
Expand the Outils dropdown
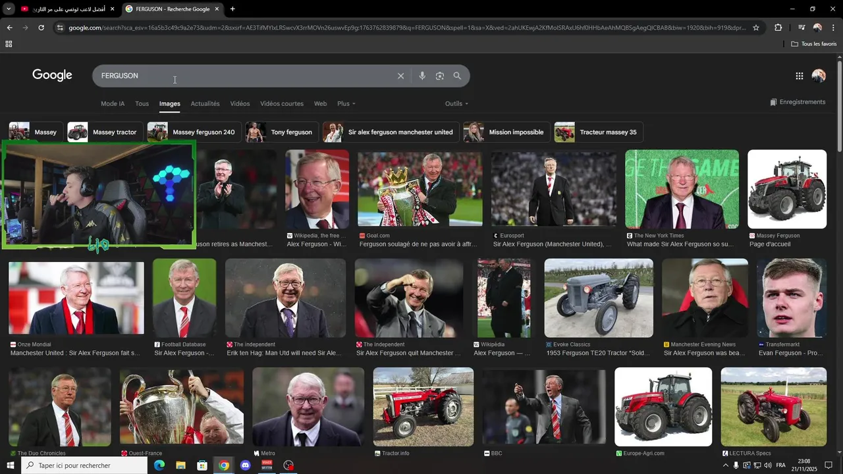click(x=456, y=103)
